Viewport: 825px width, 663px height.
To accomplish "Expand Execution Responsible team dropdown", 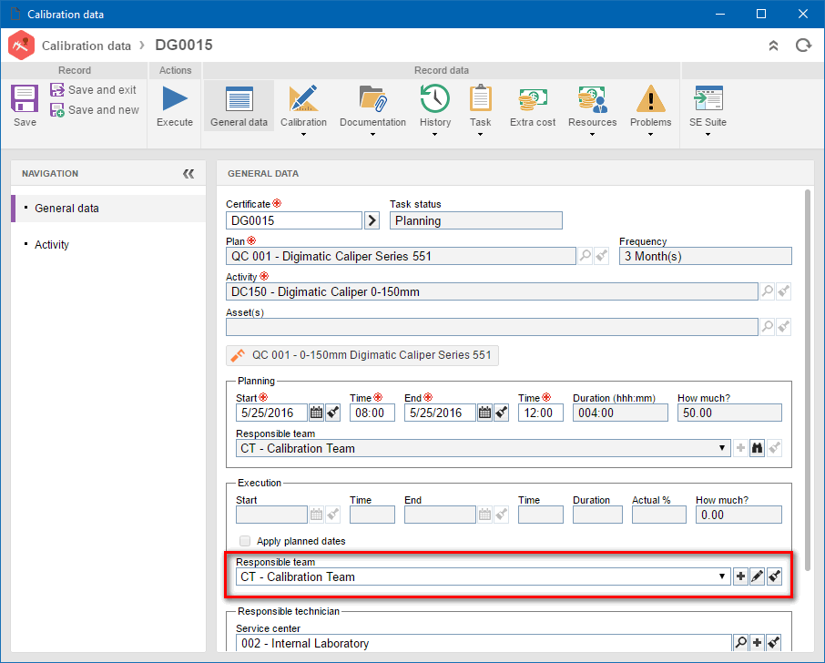I will [722, 576].
